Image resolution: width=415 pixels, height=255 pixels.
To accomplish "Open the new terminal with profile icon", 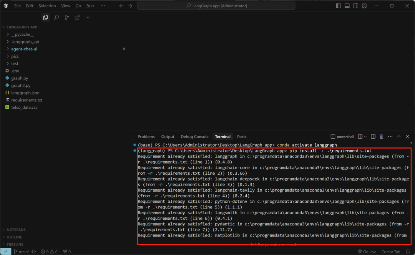I will (x=360, y=136).
